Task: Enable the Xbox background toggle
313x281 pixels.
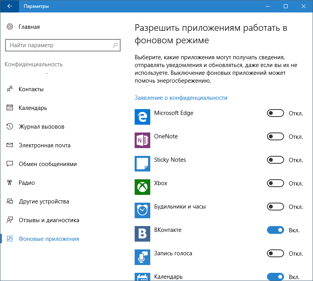Action: pos(276,183)
